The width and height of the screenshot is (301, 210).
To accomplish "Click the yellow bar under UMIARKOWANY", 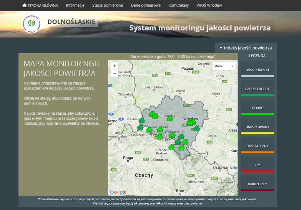I will pos(257,133).
